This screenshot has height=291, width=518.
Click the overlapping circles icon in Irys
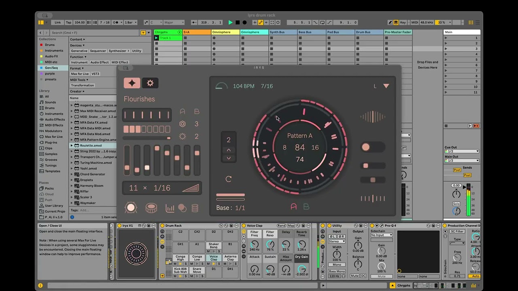click(x=183, y=208)
